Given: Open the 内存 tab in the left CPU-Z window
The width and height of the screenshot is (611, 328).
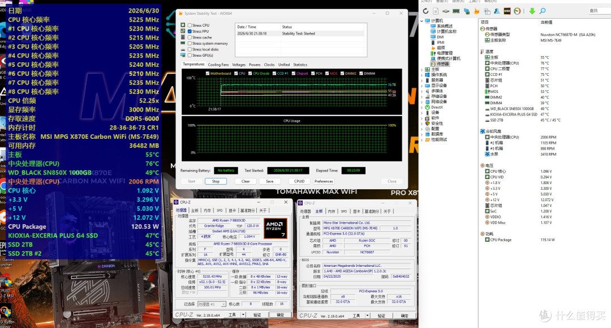Looking at the screenshot, I should 207,210.
